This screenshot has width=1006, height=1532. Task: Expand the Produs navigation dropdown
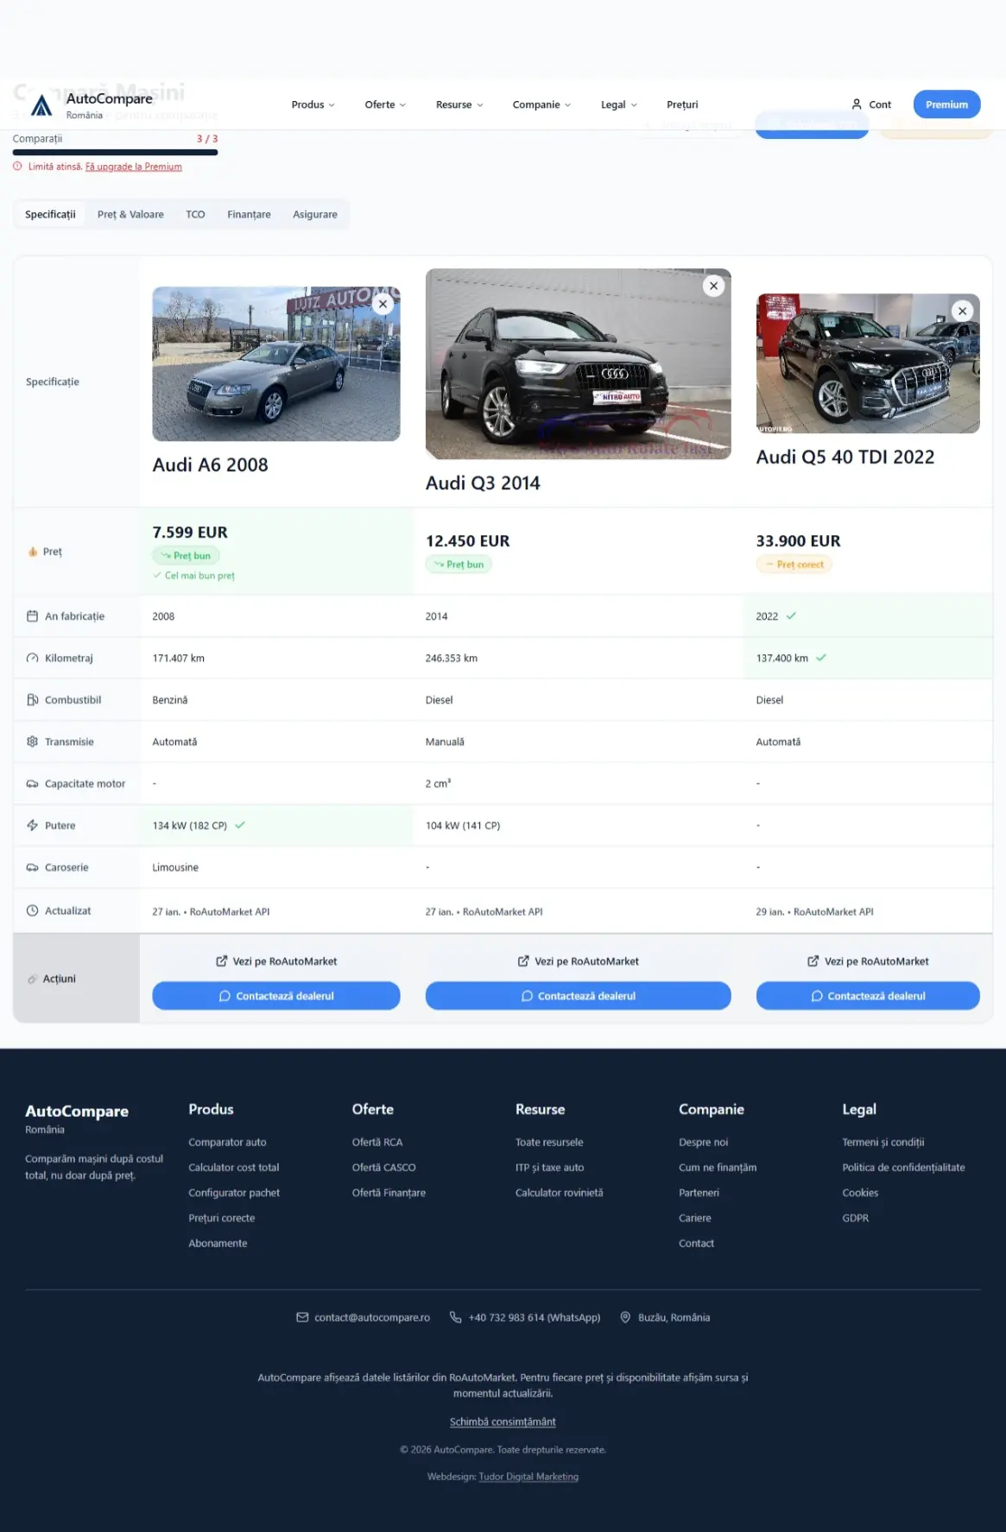coord(313,104)
